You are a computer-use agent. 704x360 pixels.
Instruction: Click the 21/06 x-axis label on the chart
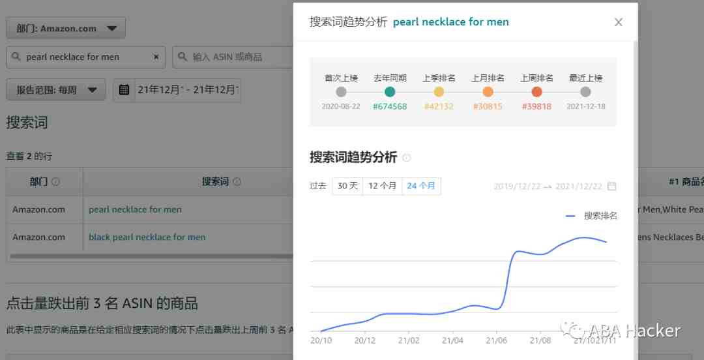[x=496, y=340]
